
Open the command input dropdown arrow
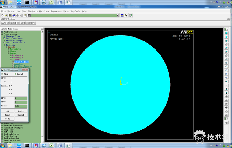tap(118, 15)
